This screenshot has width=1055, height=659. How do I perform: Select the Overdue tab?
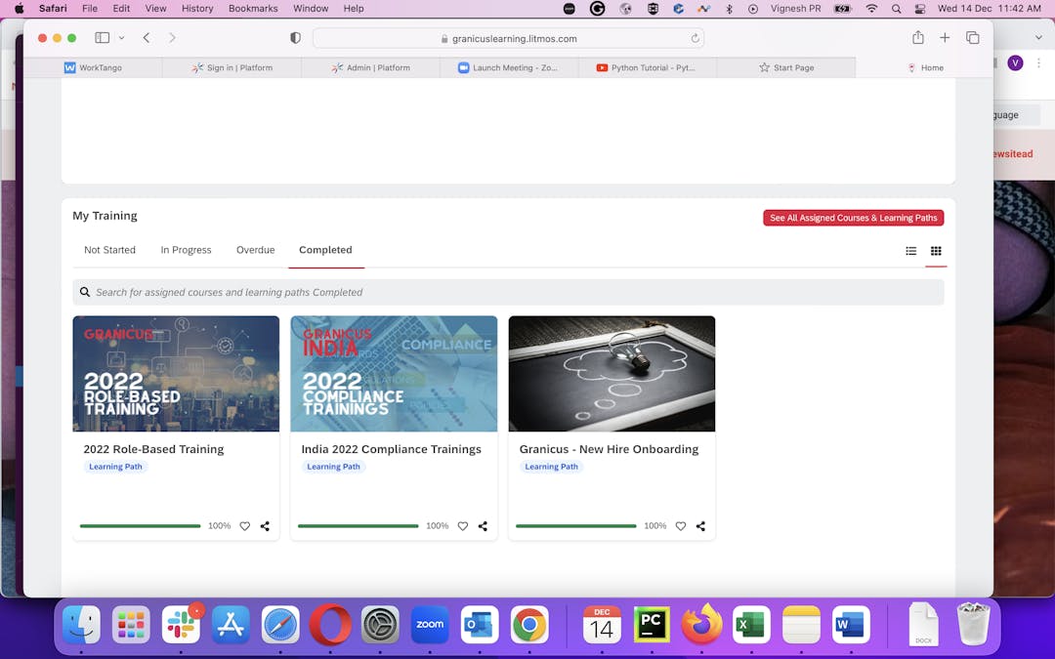(255, 250)
